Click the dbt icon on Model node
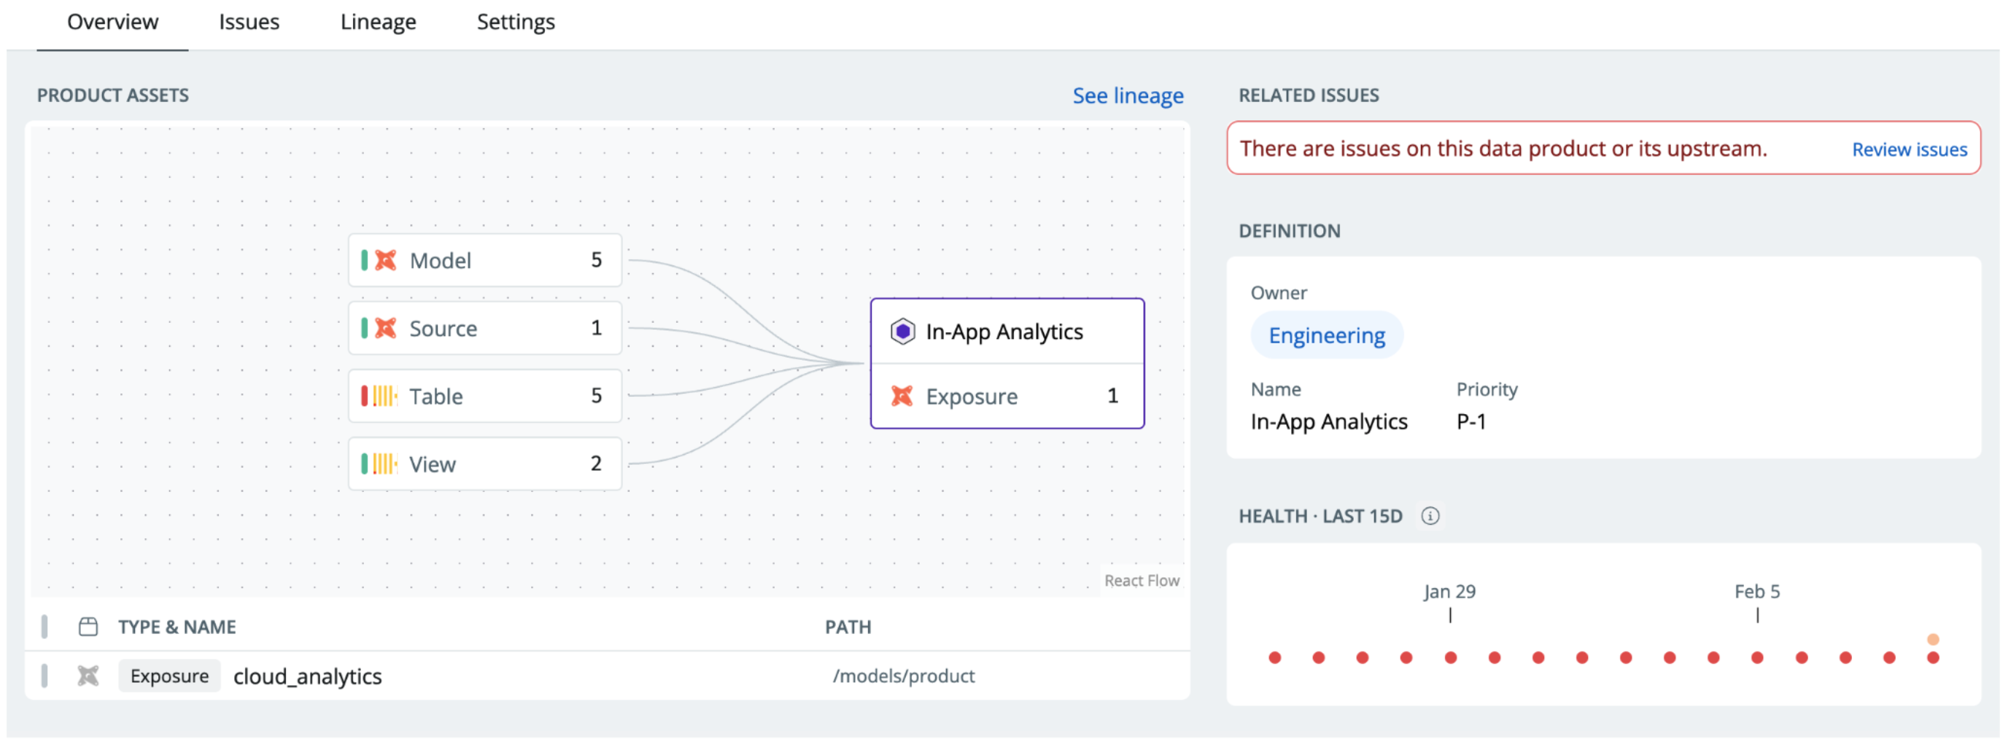The image size is (2003, 739). pos(386,260)
